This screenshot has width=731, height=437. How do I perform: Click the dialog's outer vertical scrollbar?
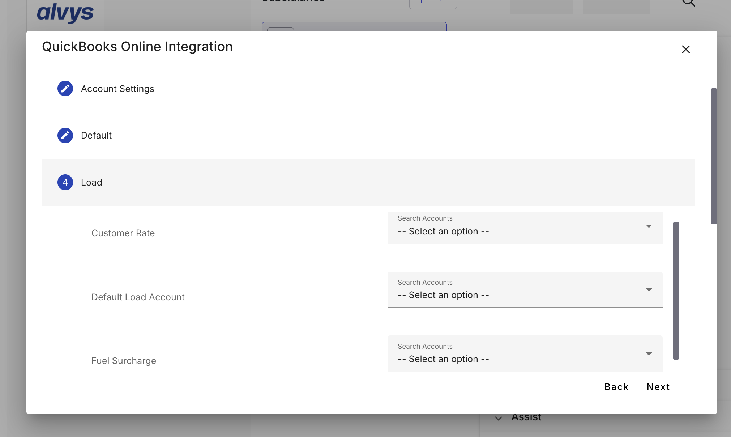click(714, 156)
